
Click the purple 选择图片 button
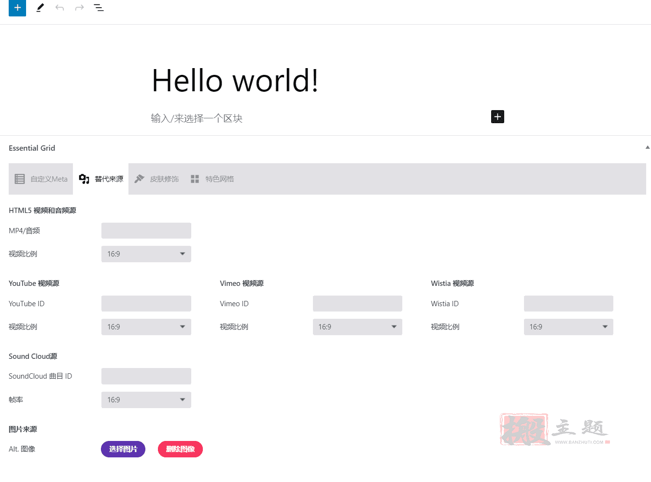click(123, 449)
